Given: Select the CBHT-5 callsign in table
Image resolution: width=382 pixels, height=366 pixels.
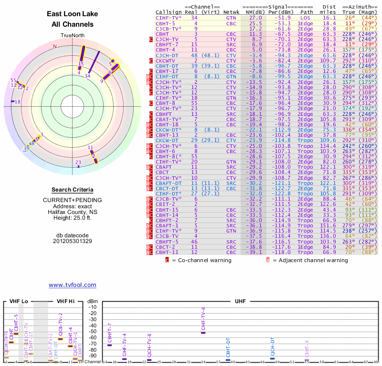Looking at the screenshot, I should (165, 23).
